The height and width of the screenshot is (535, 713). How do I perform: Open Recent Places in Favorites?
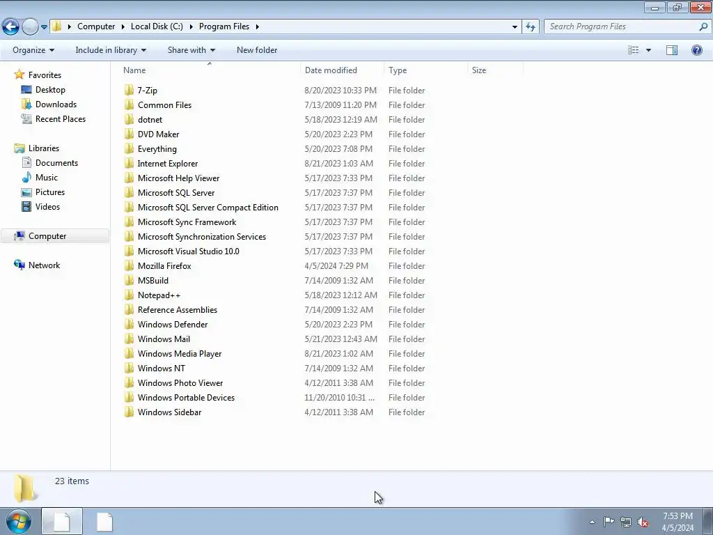point(61,118)
